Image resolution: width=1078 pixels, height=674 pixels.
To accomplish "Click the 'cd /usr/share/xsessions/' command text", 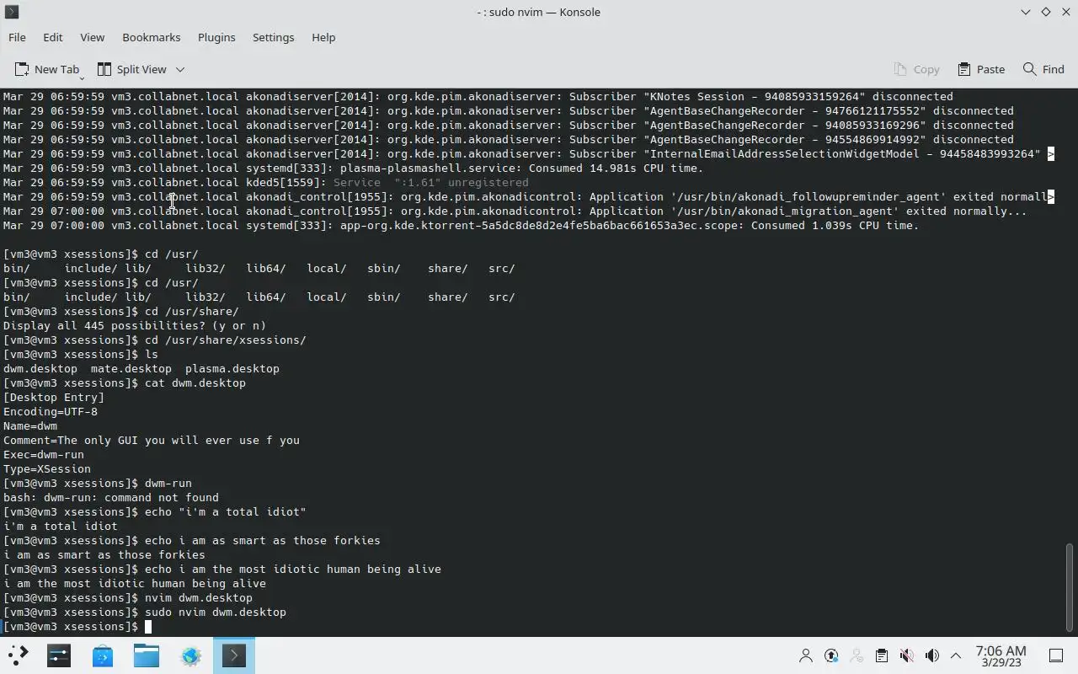I will [x=226, y=340].
